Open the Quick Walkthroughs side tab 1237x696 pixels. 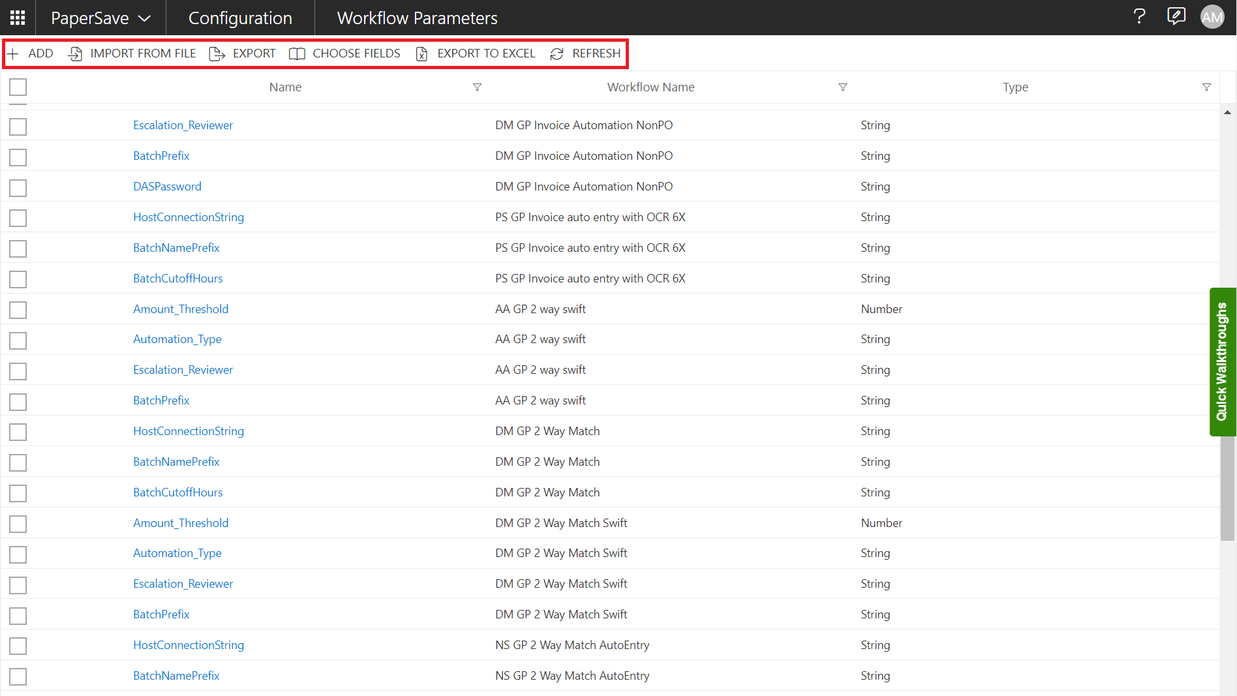coord(1222,362)
